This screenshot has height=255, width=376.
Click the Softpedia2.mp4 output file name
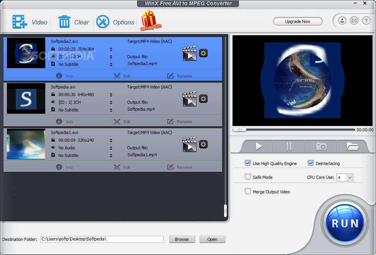point(142,64)
